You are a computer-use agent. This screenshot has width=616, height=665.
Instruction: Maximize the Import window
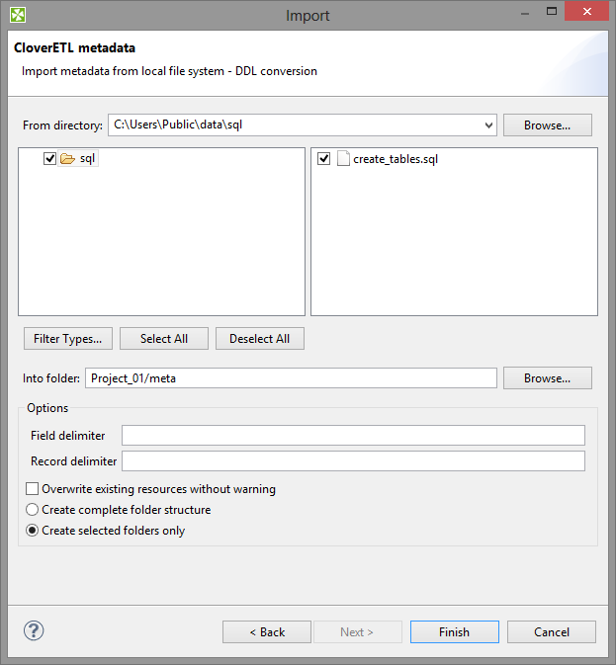tap(552, 12)
